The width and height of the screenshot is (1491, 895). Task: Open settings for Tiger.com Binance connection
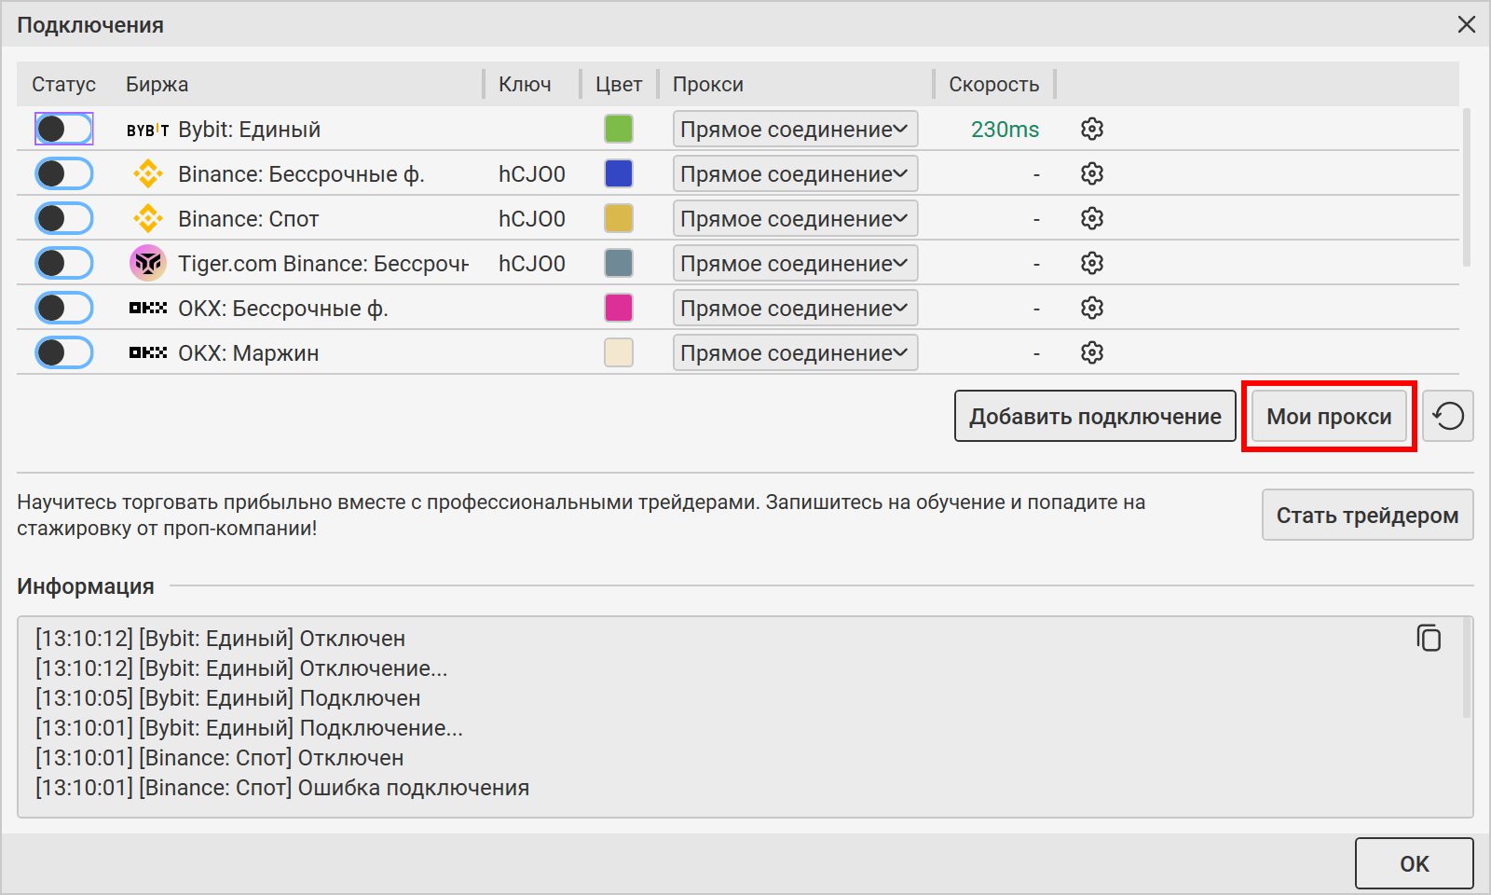pos(1091,263)
